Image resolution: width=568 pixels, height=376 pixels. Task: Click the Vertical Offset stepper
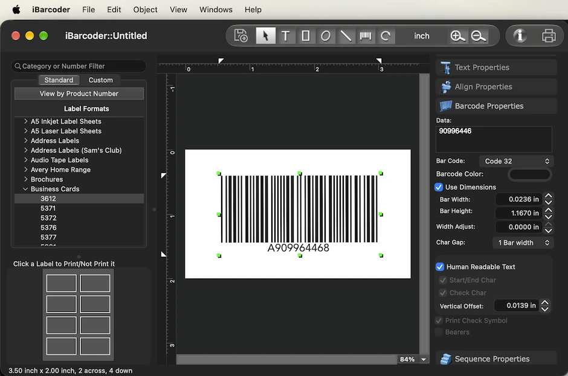(x=545, y=305)
